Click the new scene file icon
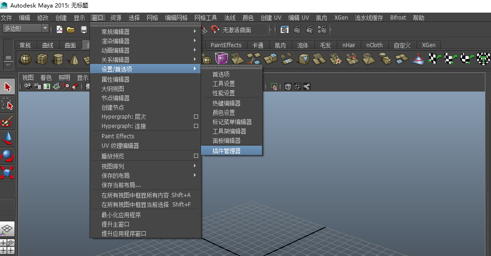 pyautogui.click(x=59, y=29)
